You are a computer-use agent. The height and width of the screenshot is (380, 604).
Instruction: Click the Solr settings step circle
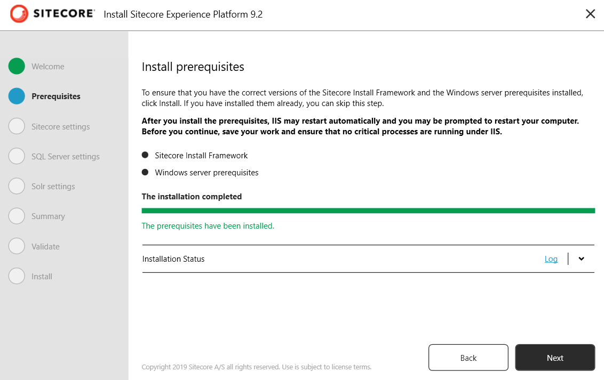click(x=17, y=186)
